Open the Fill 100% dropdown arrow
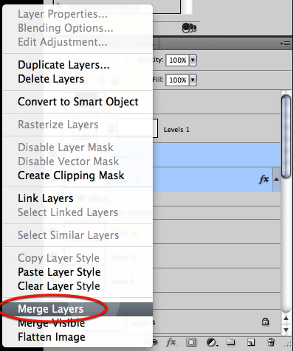 193,80
